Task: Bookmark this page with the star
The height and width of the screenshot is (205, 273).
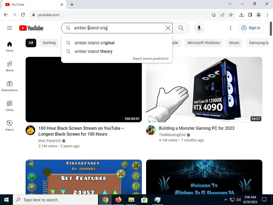Action: click(x=231, y=15)
